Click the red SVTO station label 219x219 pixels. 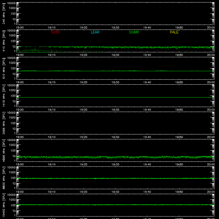(56, 32)
